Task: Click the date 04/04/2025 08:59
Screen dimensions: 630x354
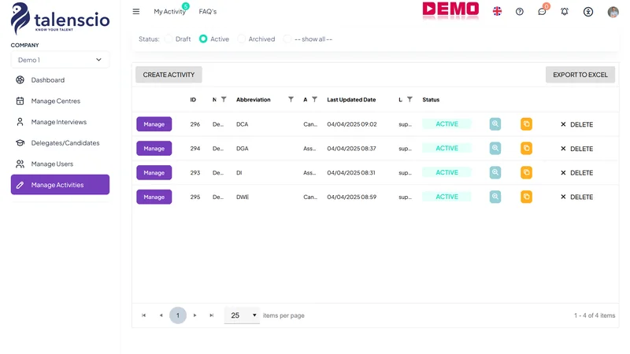Action: [352, 197]
